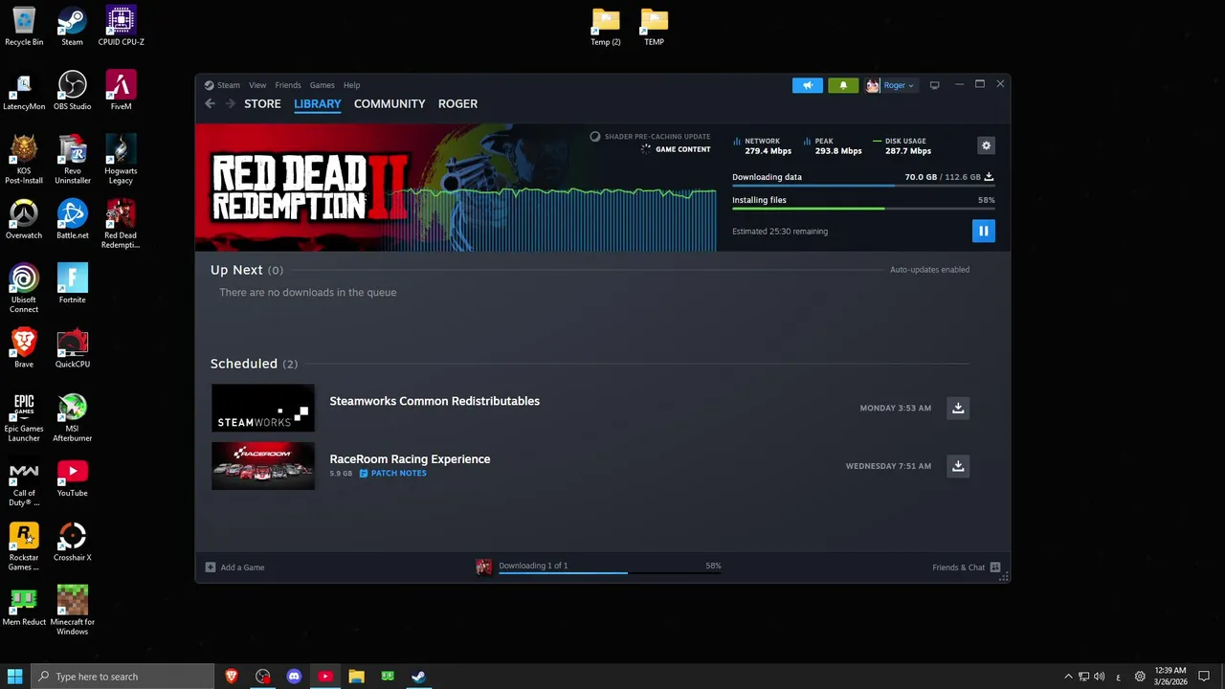Open the Games menu
The image size is (1225, 689).
tap(322, 85)
